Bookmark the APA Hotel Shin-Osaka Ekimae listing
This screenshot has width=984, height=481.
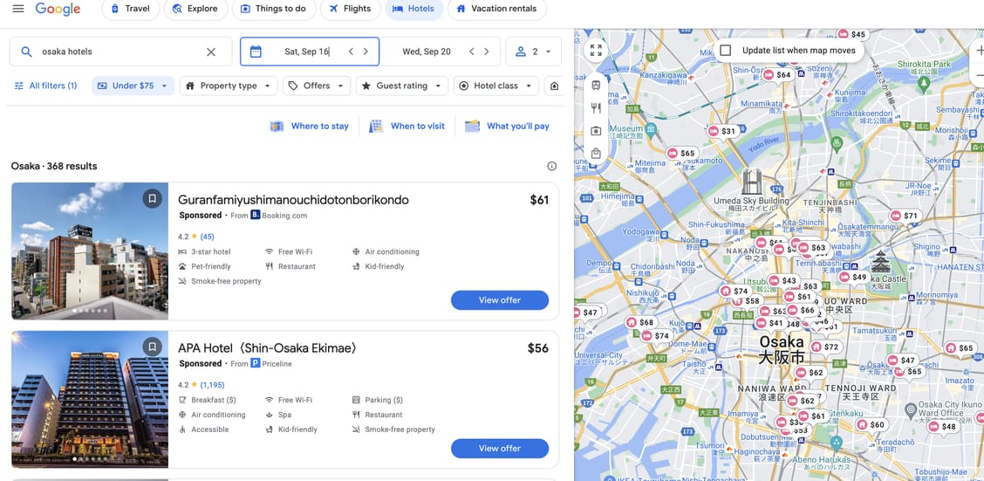[152, 347]
